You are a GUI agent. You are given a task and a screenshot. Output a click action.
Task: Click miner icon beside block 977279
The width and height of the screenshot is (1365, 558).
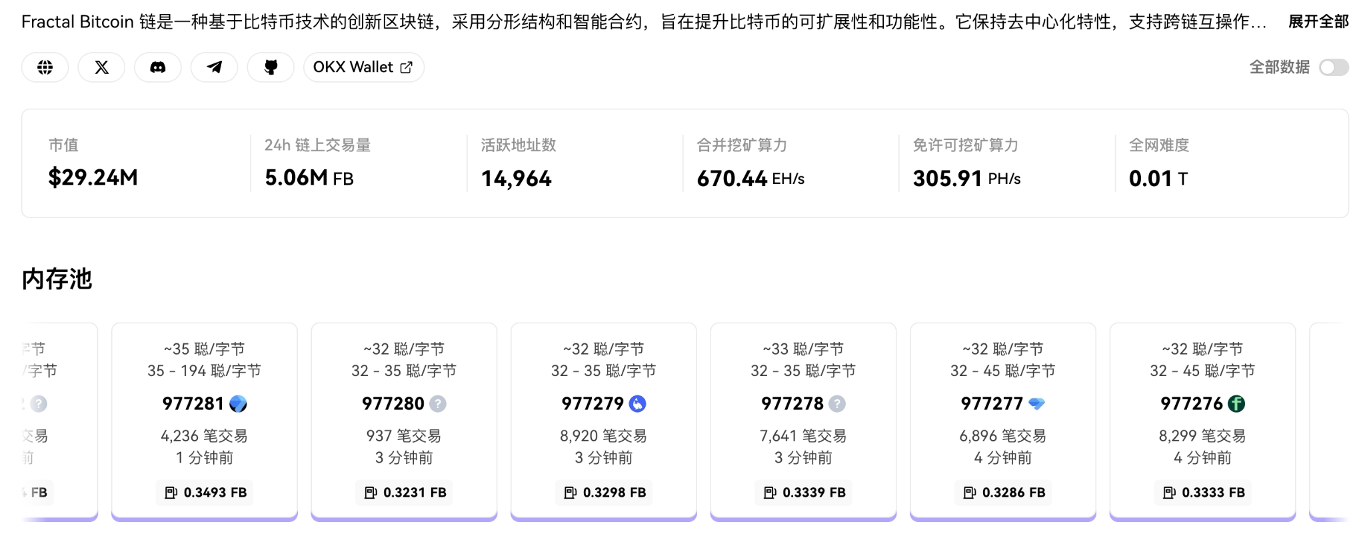638,404
